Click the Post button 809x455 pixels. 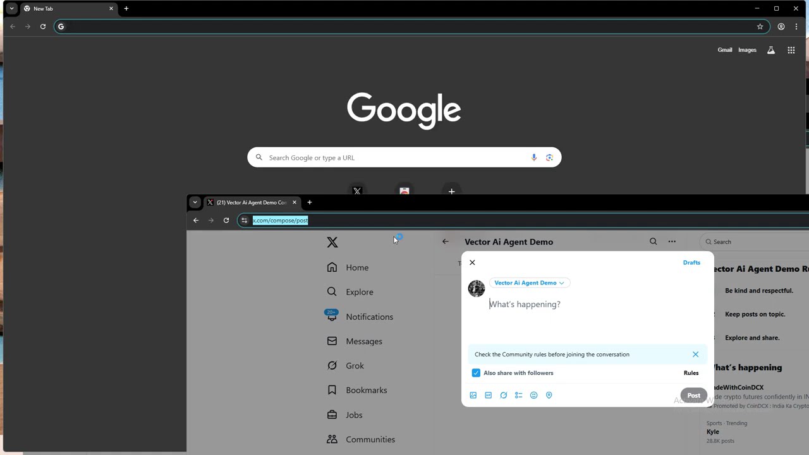pyautogui.click(x=693, y=396)
